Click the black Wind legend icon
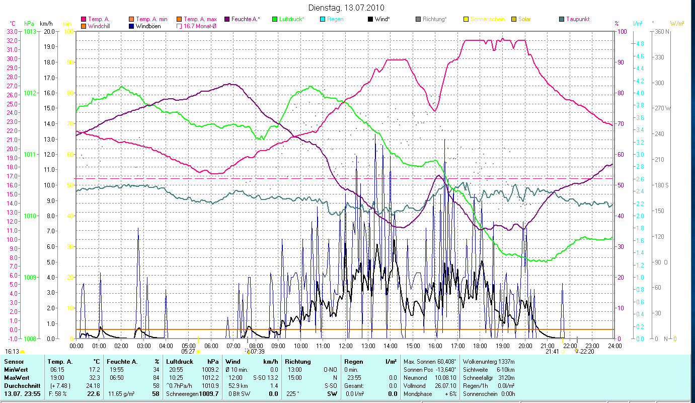This screenshot has height=403, width=695. pyautogui.click(x=370, y=19)
